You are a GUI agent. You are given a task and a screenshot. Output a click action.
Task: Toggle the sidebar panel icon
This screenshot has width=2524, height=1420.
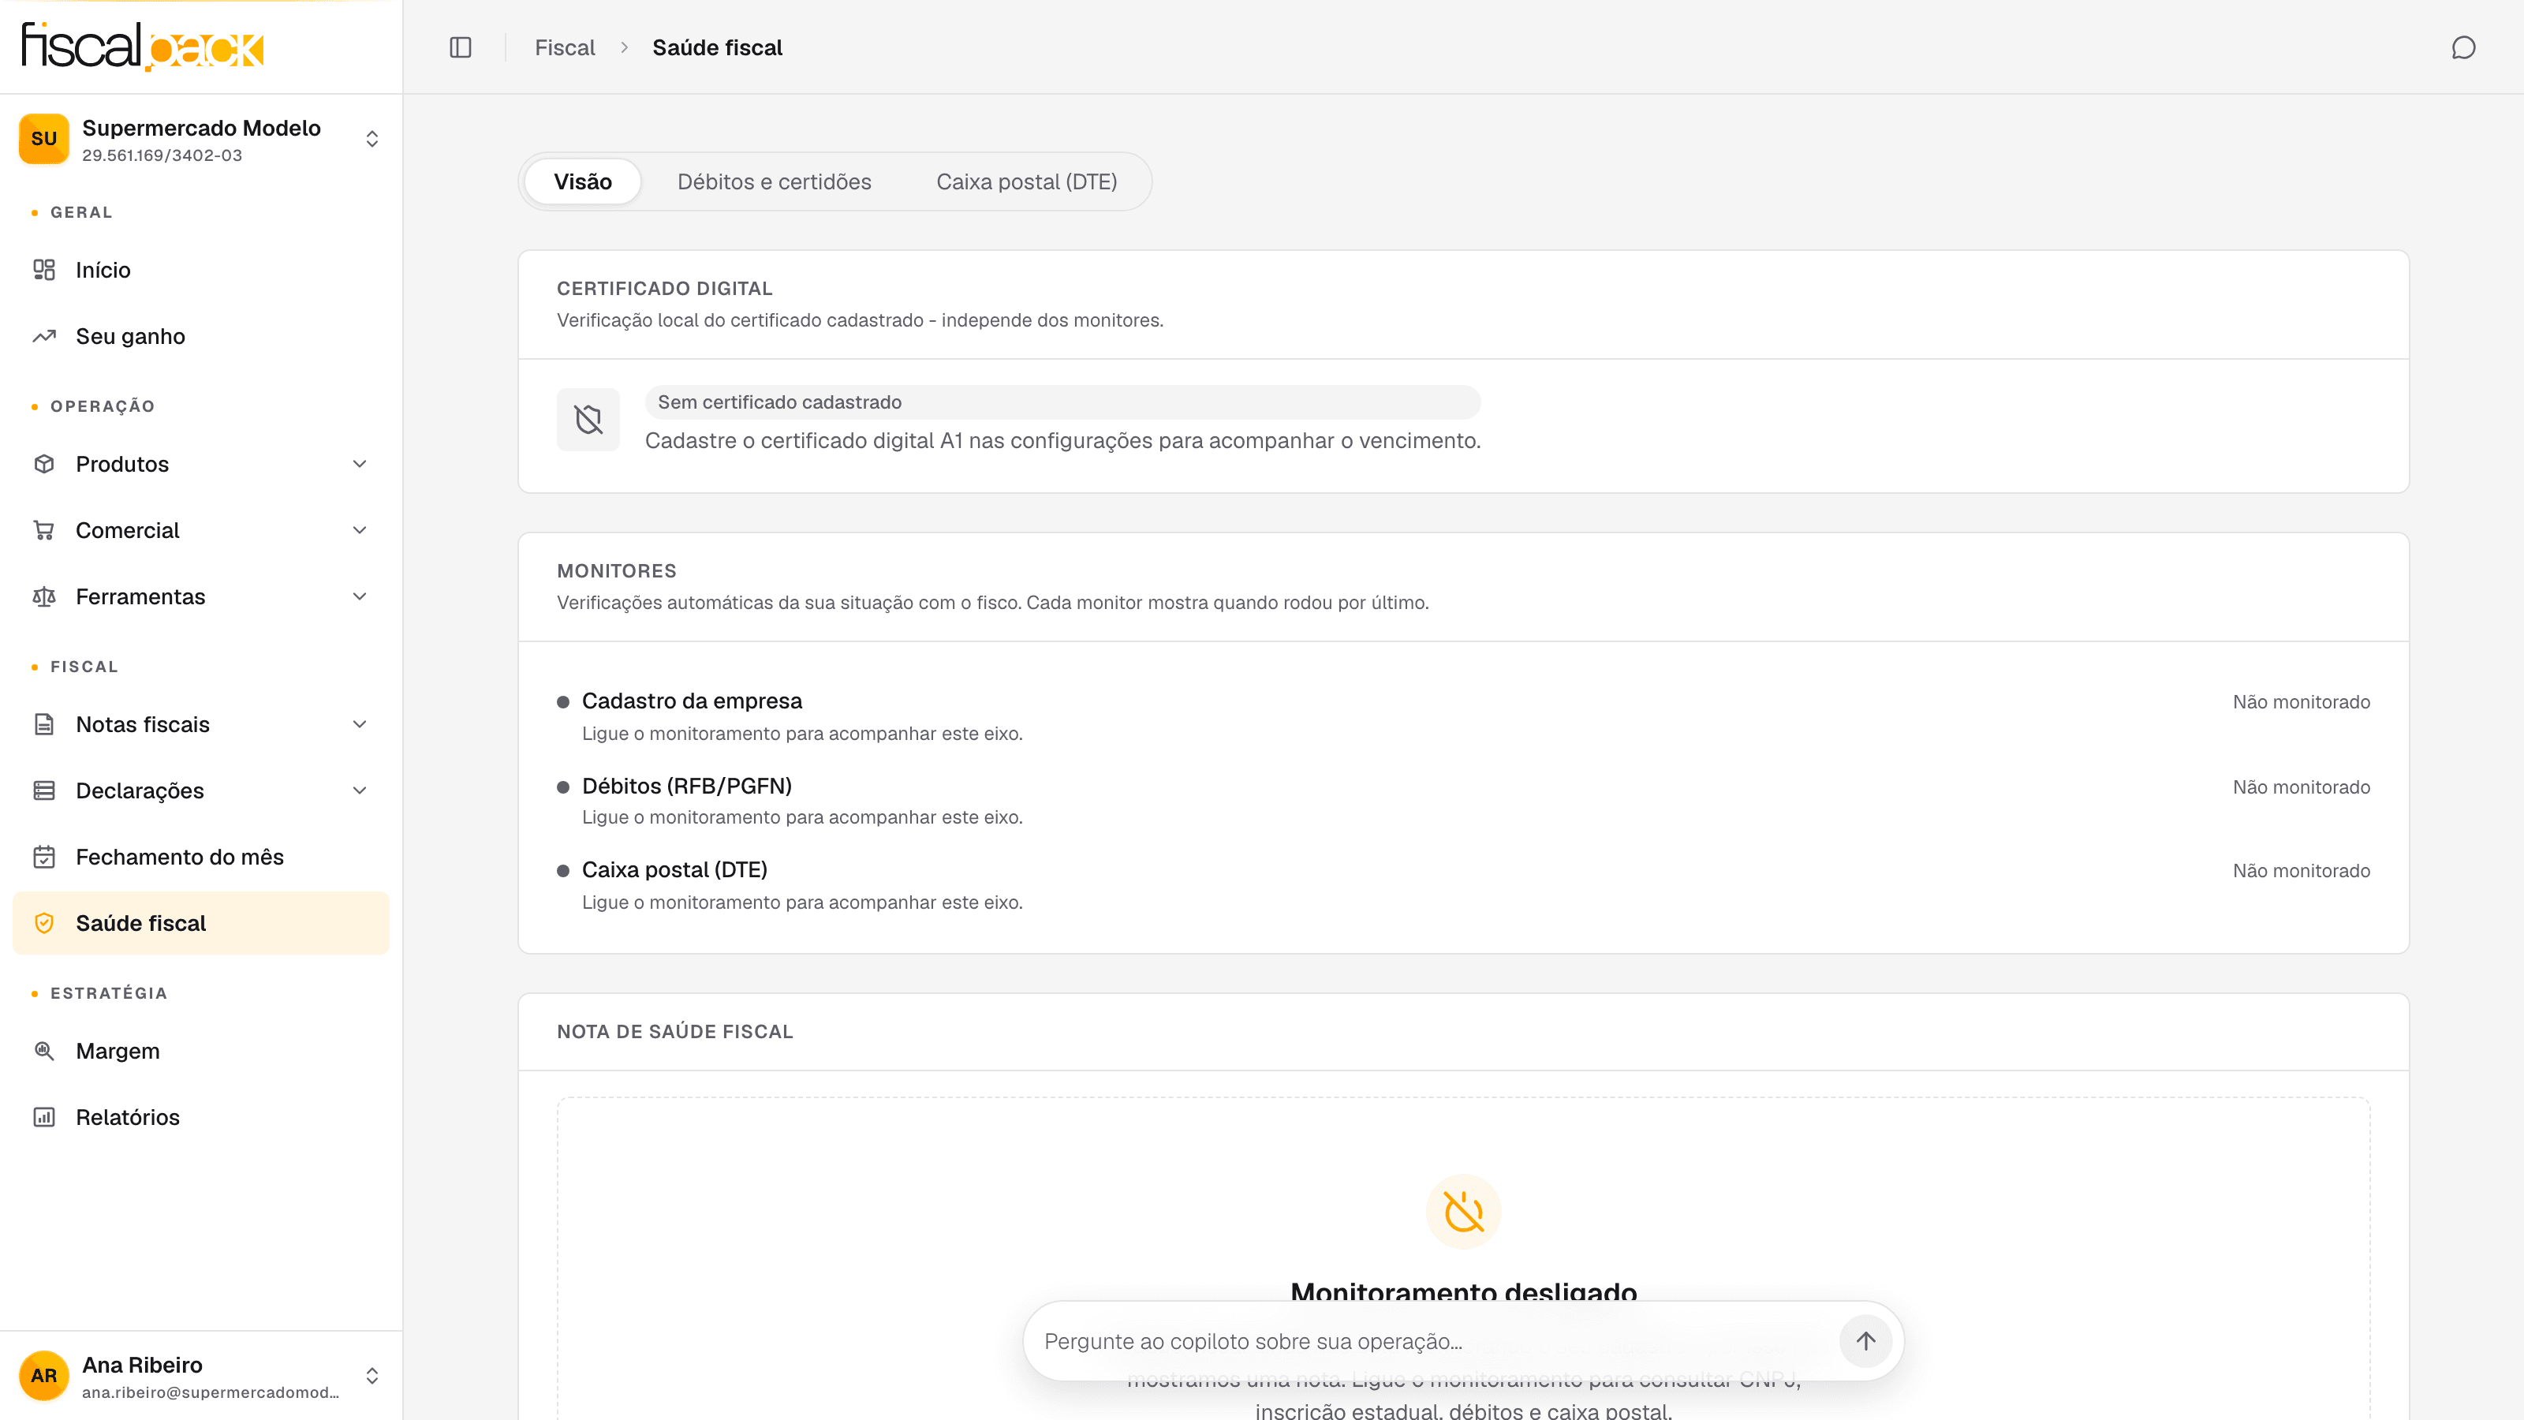coord(461,47)
